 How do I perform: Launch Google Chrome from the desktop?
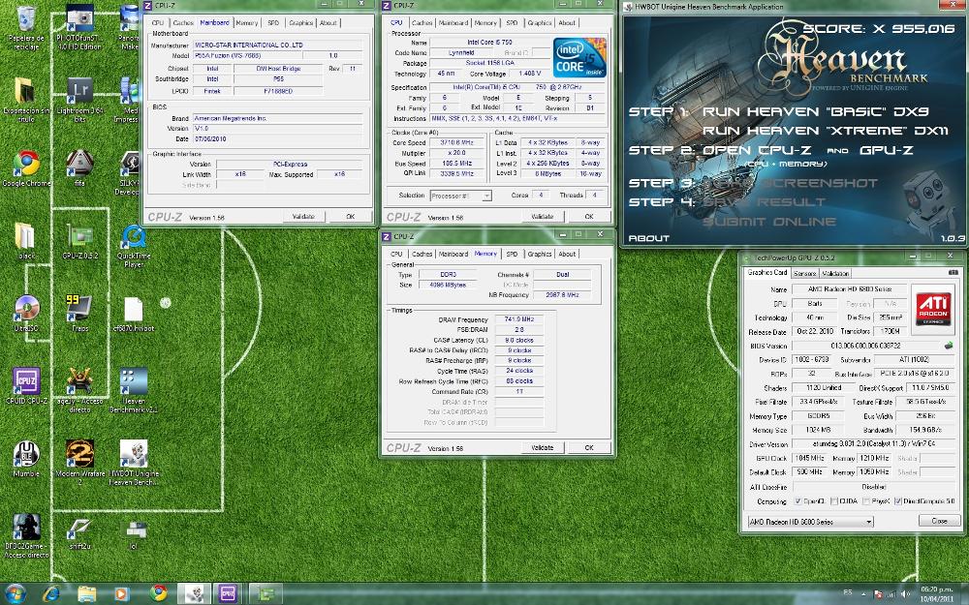26,168
